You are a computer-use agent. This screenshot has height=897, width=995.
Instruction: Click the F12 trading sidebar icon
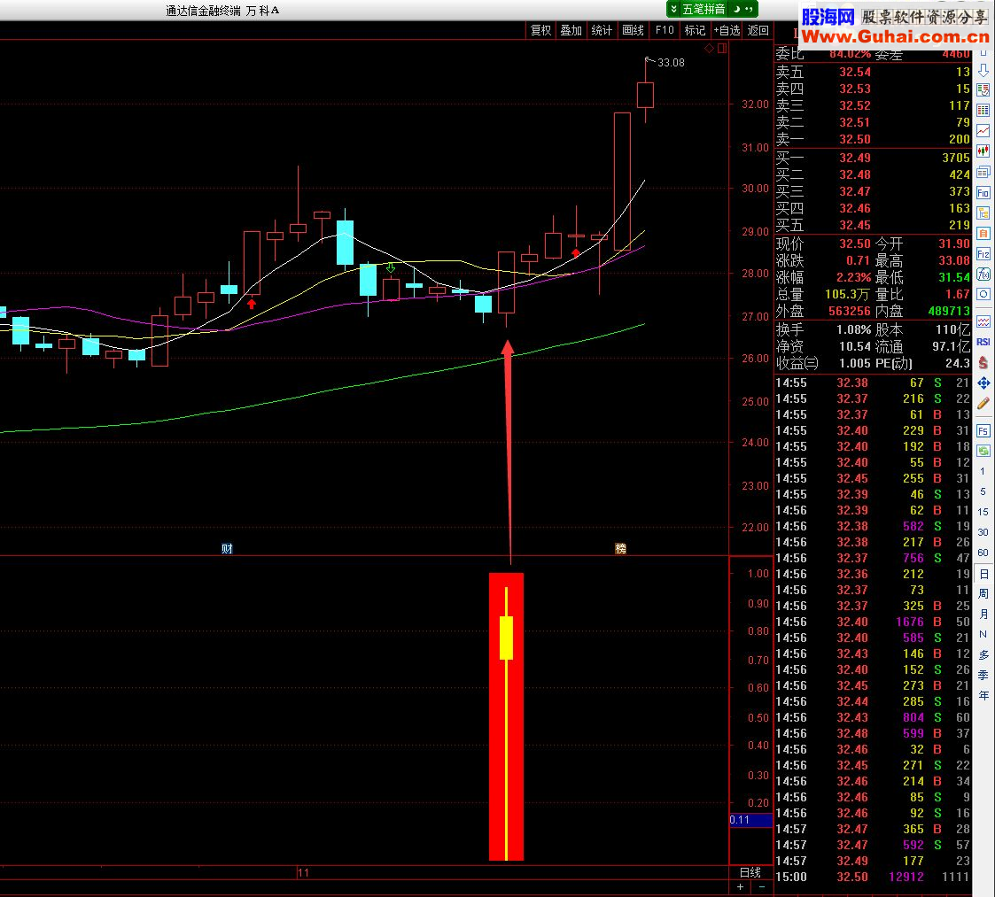coord(983,254)
